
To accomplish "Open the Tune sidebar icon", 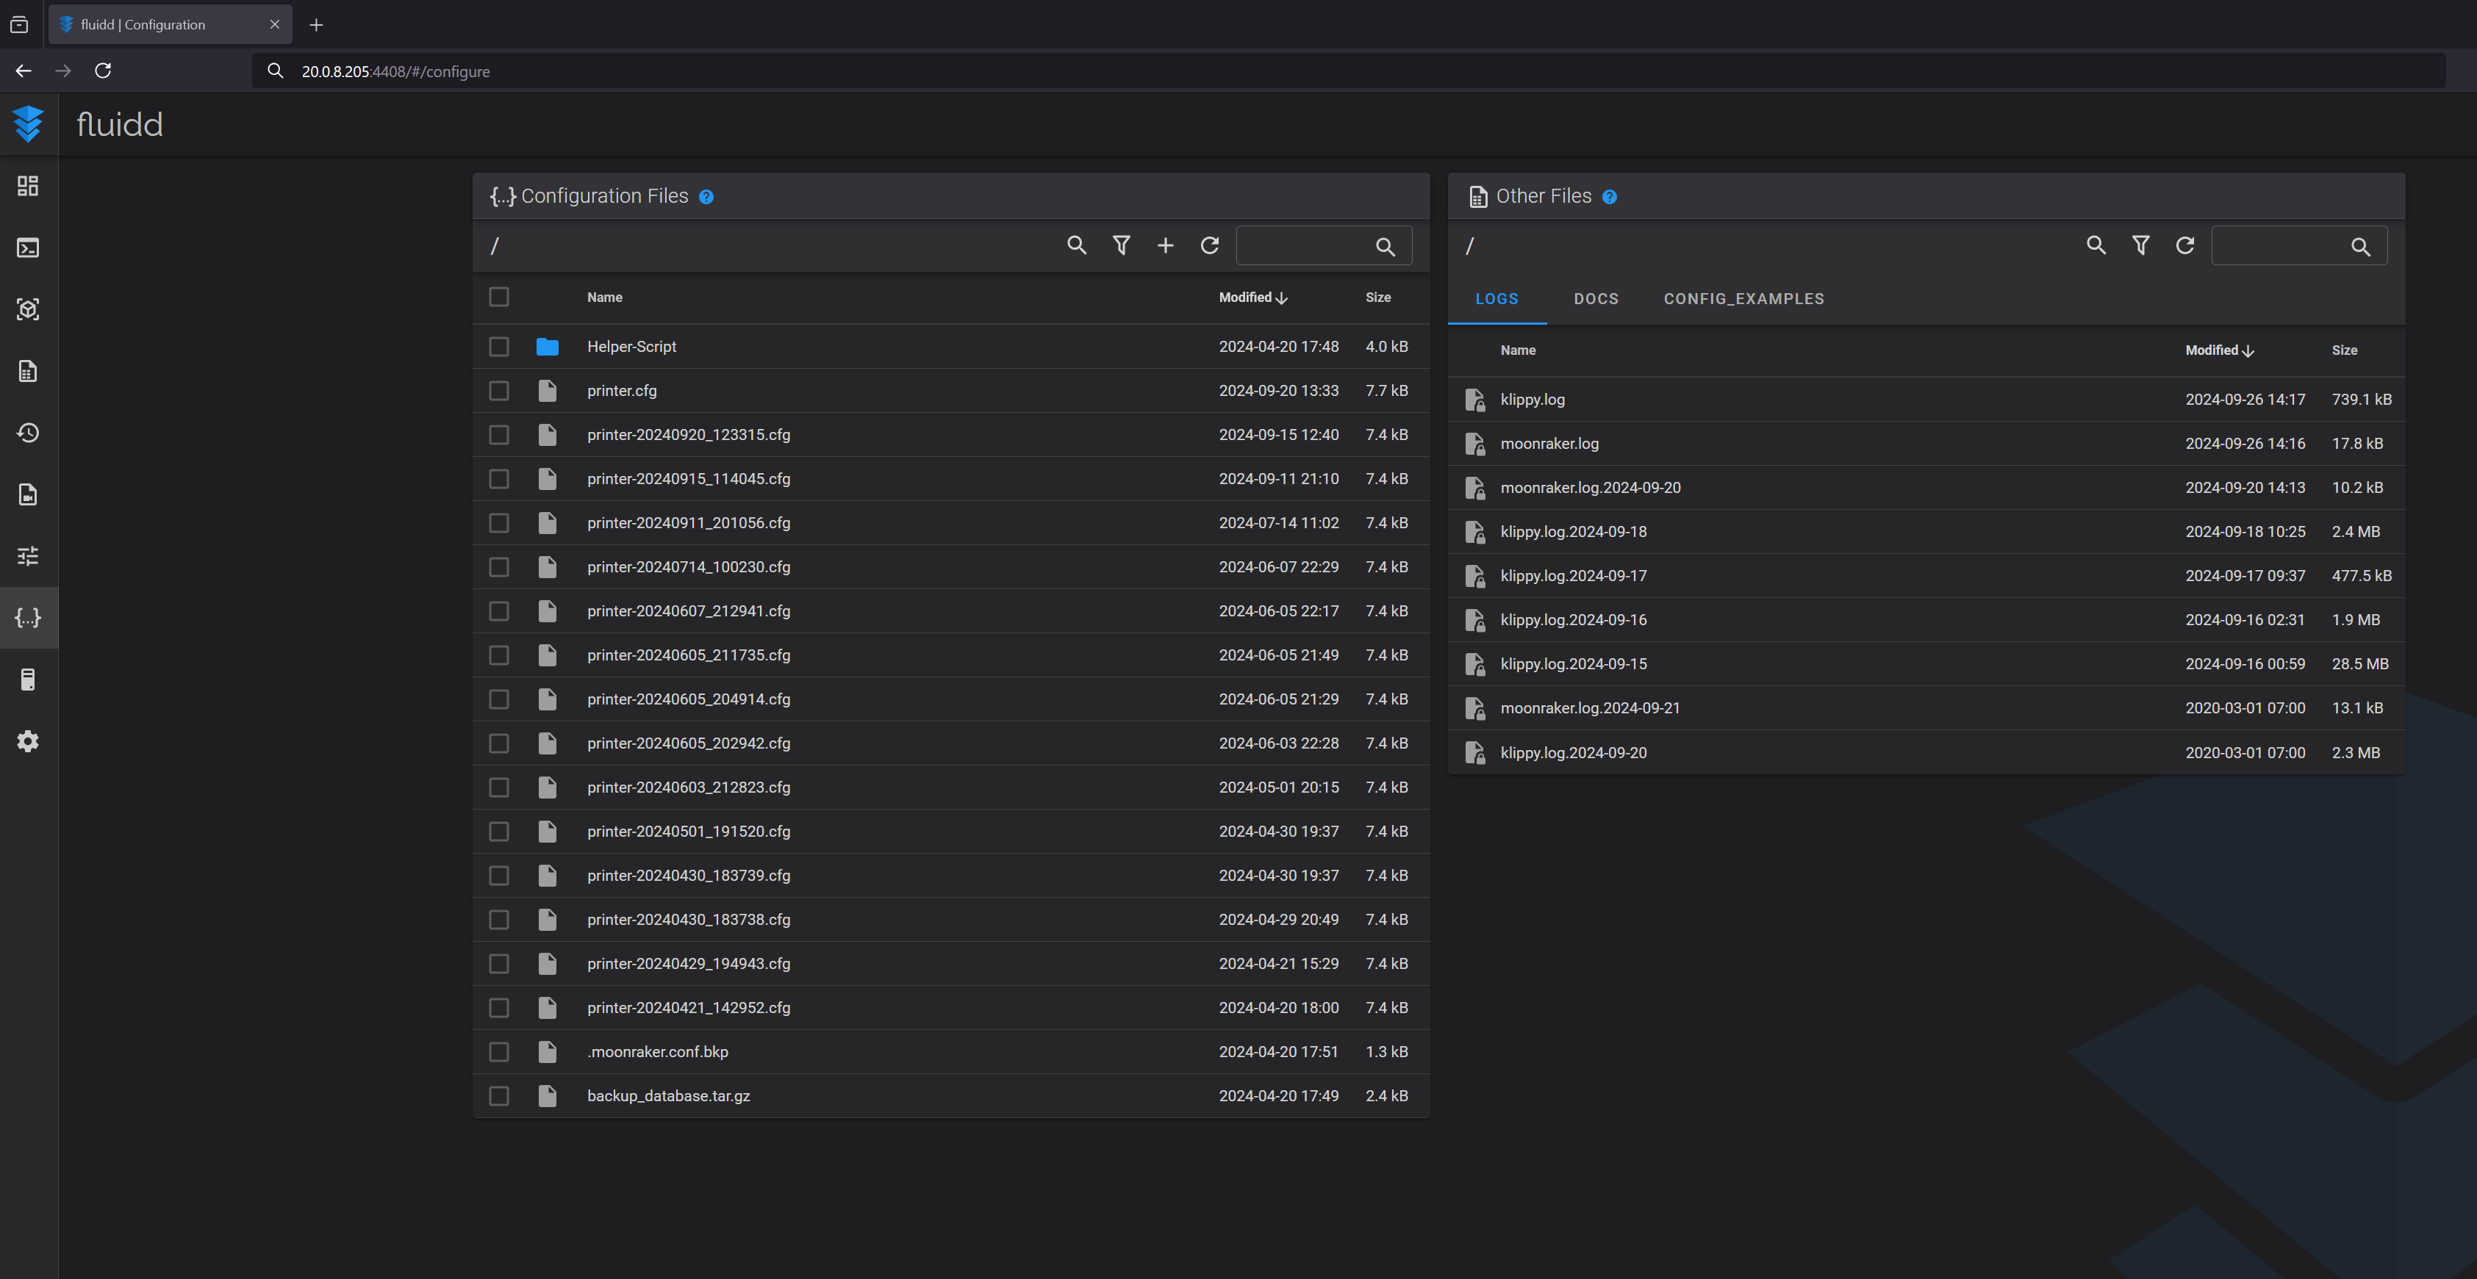I will pos(28,555).
